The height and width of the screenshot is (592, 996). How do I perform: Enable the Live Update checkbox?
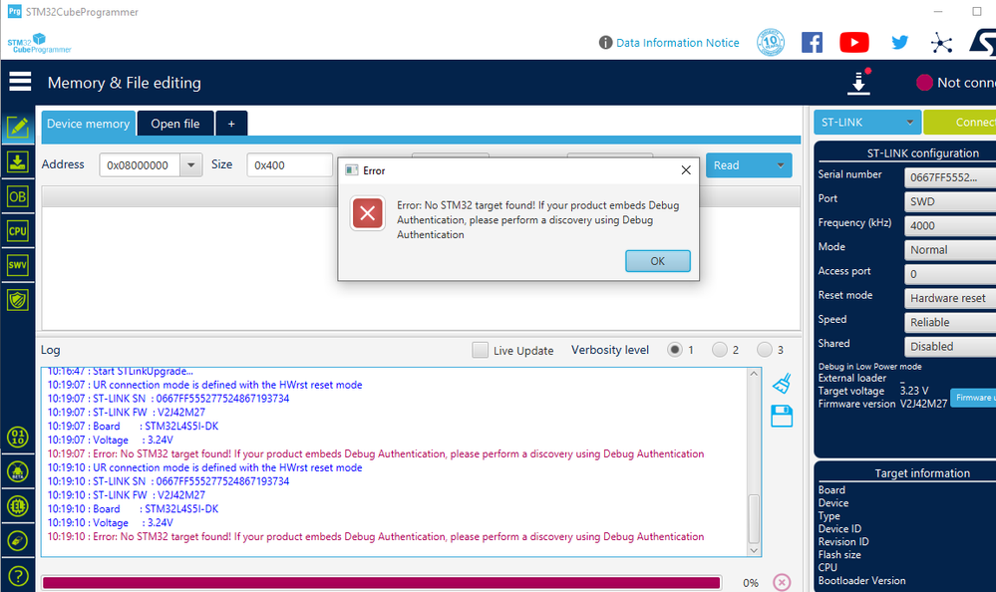tap(481, 350)
